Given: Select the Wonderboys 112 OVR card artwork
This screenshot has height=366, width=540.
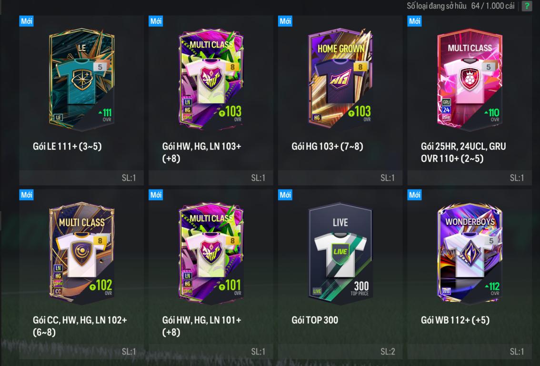Looking at the screenshot, I should (x=470, y=254).
